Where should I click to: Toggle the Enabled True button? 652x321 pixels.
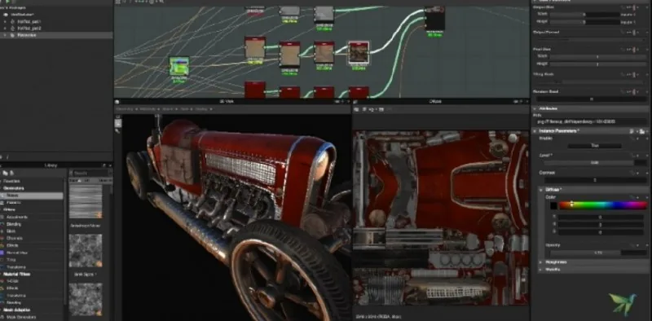[594, 146]
